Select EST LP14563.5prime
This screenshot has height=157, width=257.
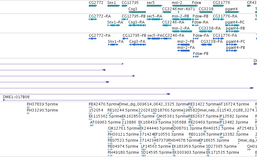pyautogui.click(x=143, y=149)
